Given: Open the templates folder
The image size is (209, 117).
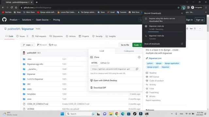Looking at the screenshot, I should (31, 94).
